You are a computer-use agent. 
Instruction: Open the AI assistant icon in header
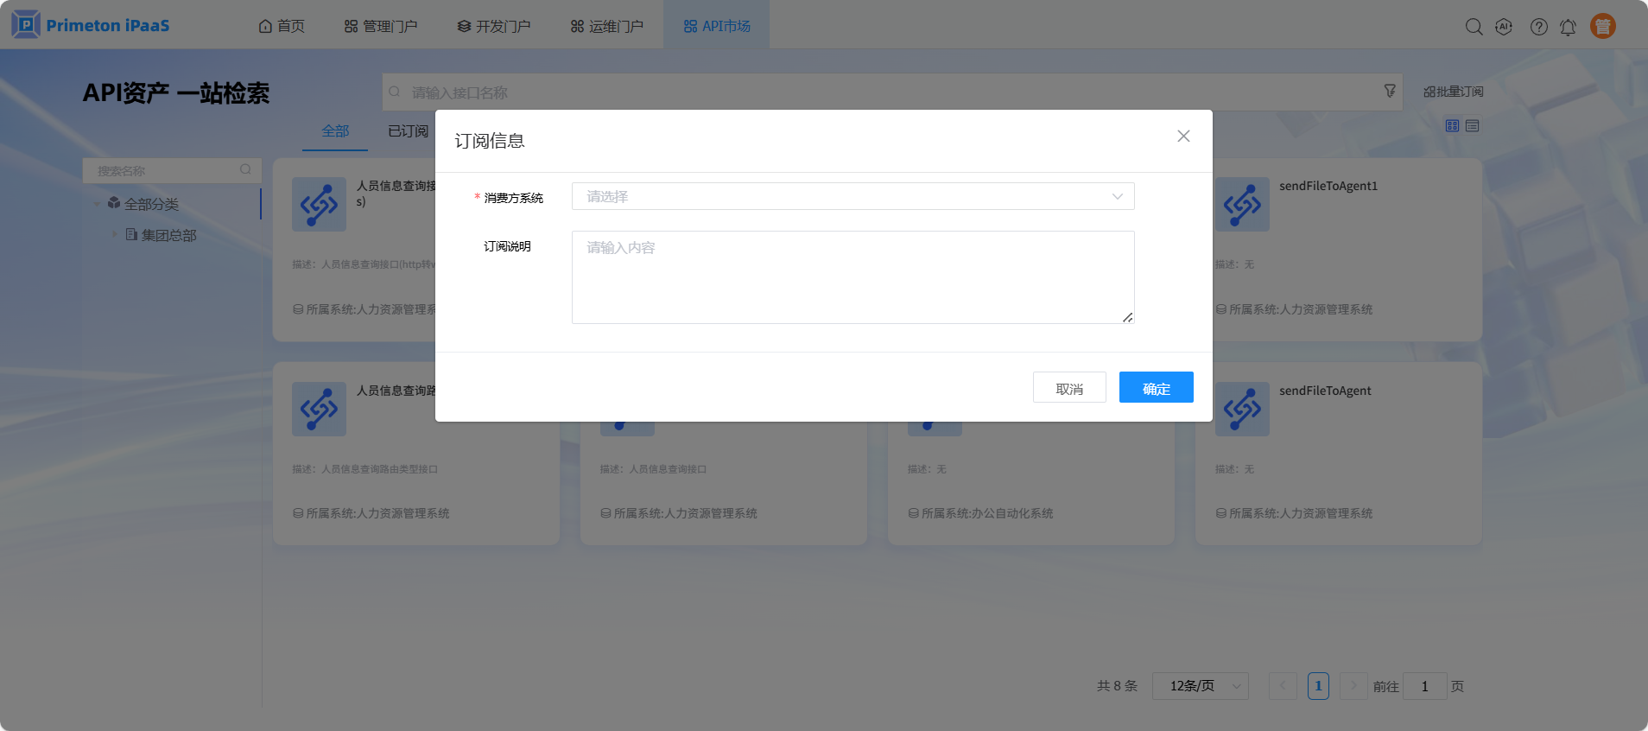pos(1504,27)
